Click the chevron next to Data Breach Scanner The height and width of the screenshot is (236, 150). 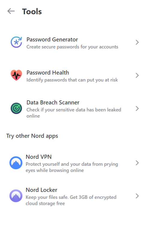tap(137, 108)
